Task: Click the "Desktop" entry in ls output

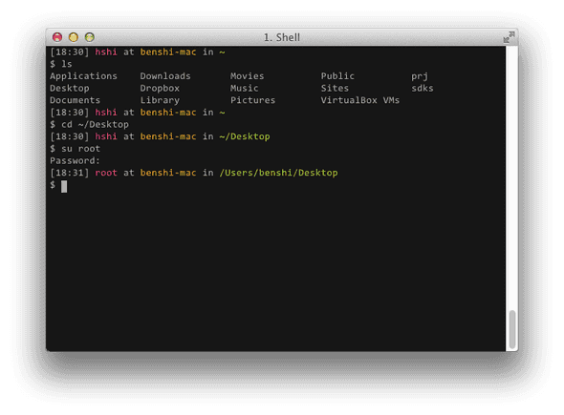Action: (x=70, y=89)
